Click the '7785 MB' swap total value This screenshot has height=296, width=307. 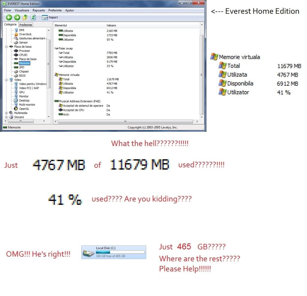pos(112,53)
